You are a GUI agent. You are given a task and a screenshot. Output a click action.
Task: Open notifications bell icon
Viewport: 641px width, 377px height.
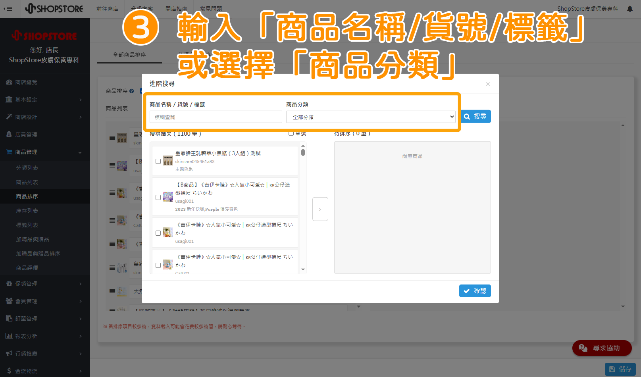click(630, 9)
